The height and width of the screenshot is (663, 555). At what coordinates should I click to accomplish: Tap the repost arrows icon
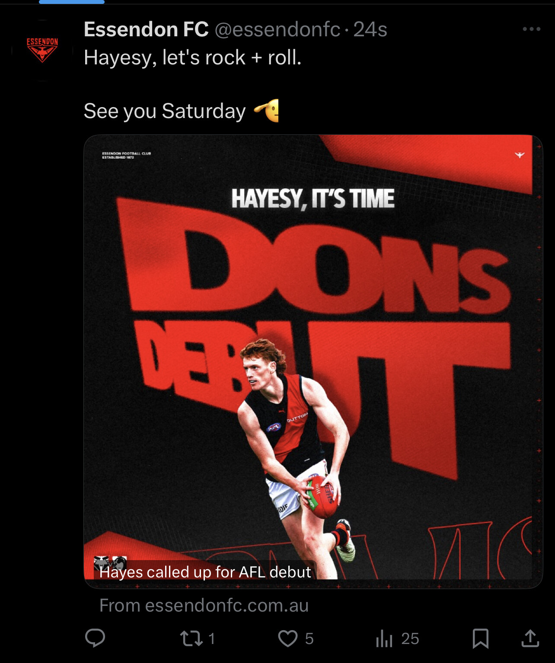[191, 638]
